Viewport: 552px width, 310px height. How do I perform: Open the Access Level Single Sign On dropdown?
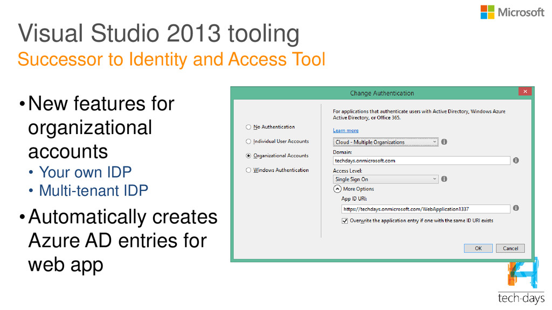(x=385, y=179)
